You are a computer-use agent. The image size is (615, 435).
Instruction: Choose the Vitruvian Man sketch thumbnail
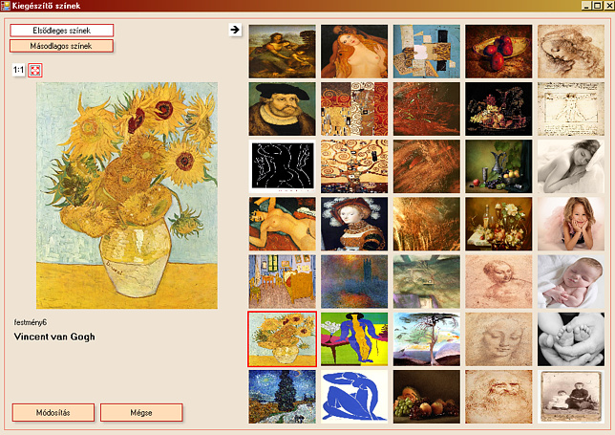tap(571, 109)
